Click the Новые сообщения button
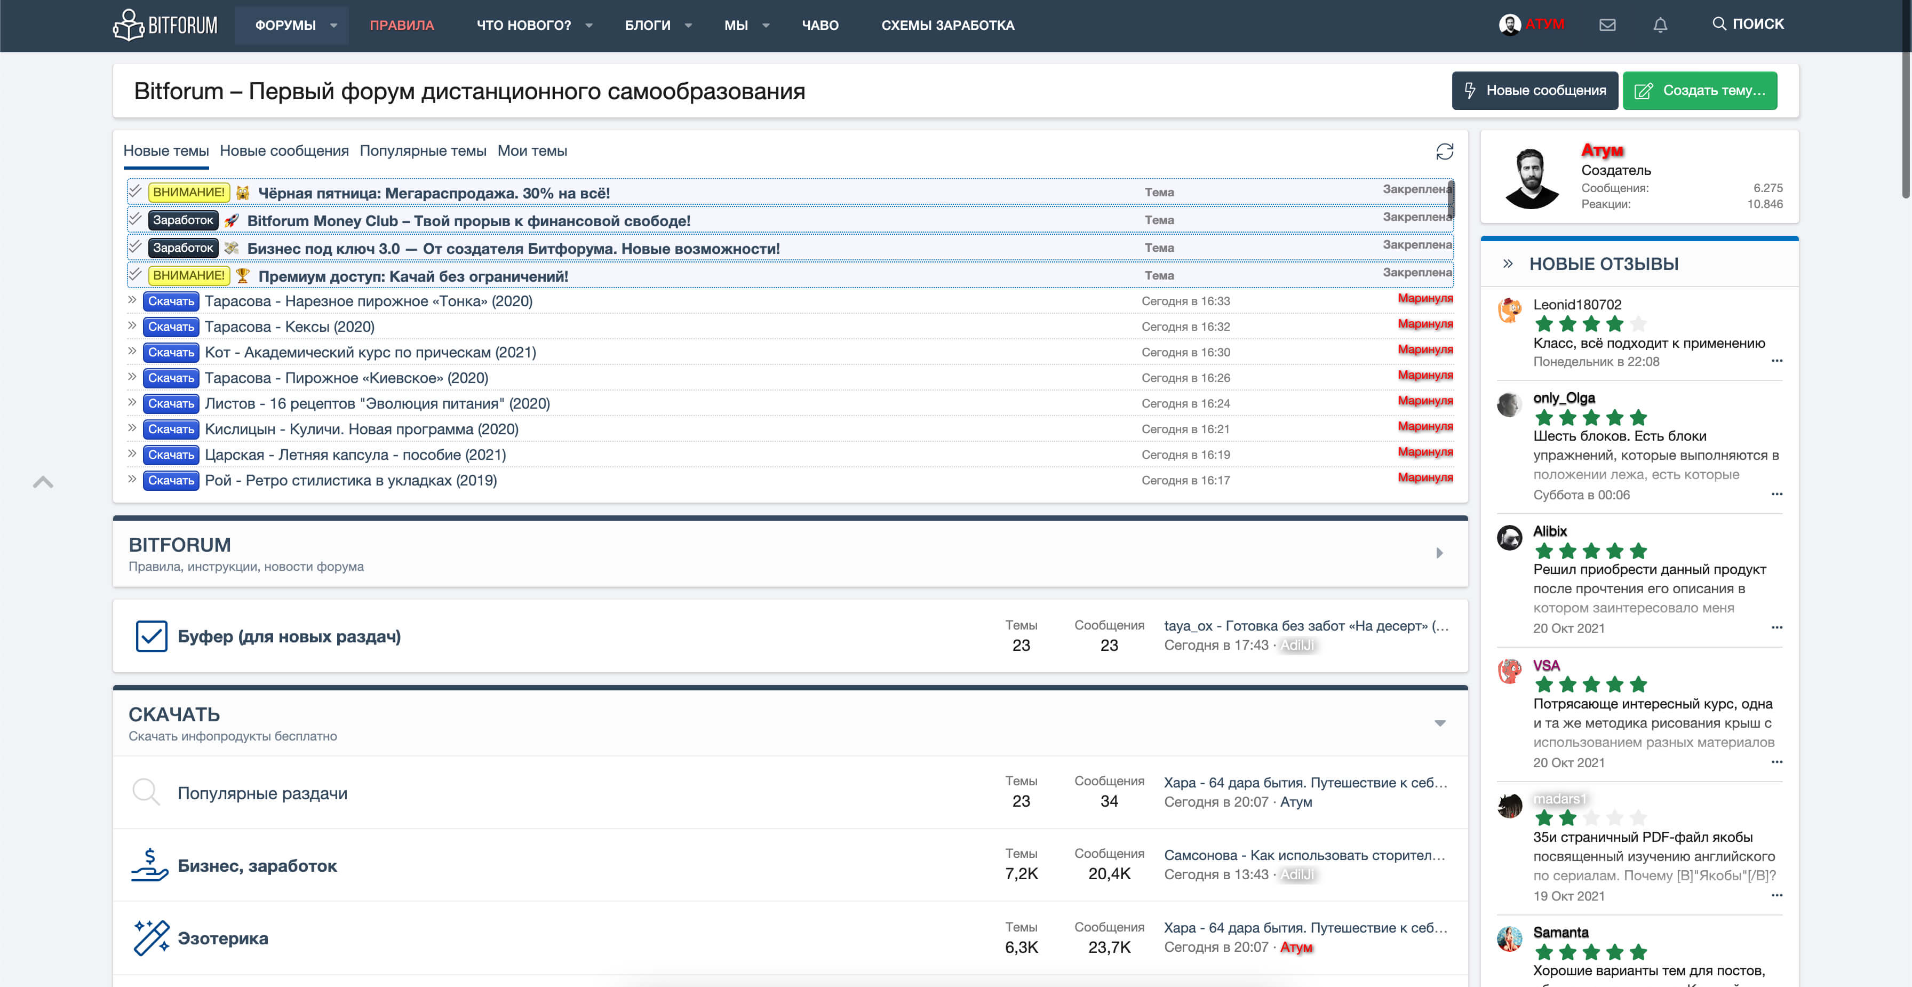Viewport: 1912px width, 987px height. click(x=1535, y=91)
